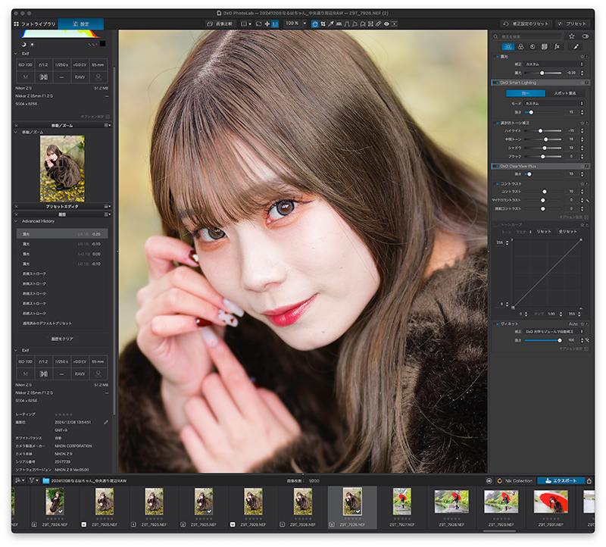Select the local adjustments brush icon
The height and width of the screenshot is (547, 606).
[x=574, y=46]
